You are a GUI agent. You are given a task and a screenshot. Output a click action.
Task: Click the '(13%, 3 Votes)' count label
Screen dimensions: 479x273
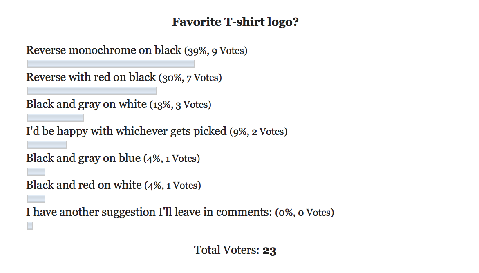(180, 105)
